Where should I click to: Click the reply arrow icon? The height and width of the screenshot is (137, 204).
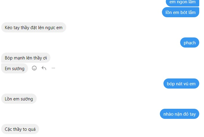coord(44,68)
